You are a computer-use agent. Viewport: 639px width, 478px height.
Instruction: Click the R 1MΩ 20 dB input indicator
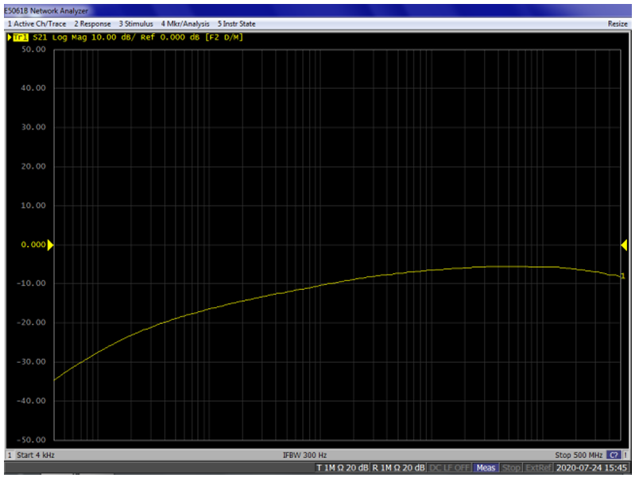point(399,468)
